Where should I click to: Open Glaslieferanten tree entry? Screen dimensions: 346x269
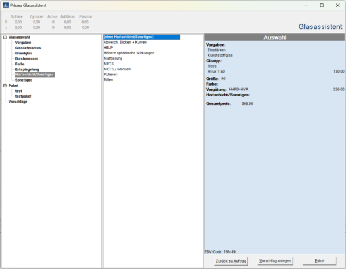(28, 48)
